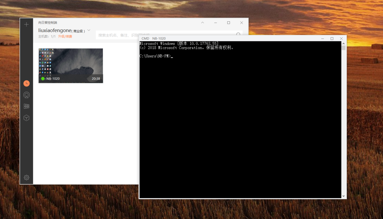
Task: Click the NB-1020 host name label
Action: [53, 78]
